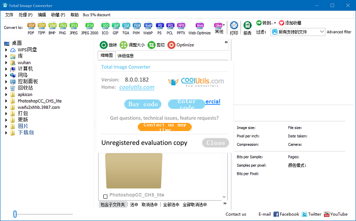Adjust the thumbnail size slider handle
356x221 pixels.
coord(15,214)
